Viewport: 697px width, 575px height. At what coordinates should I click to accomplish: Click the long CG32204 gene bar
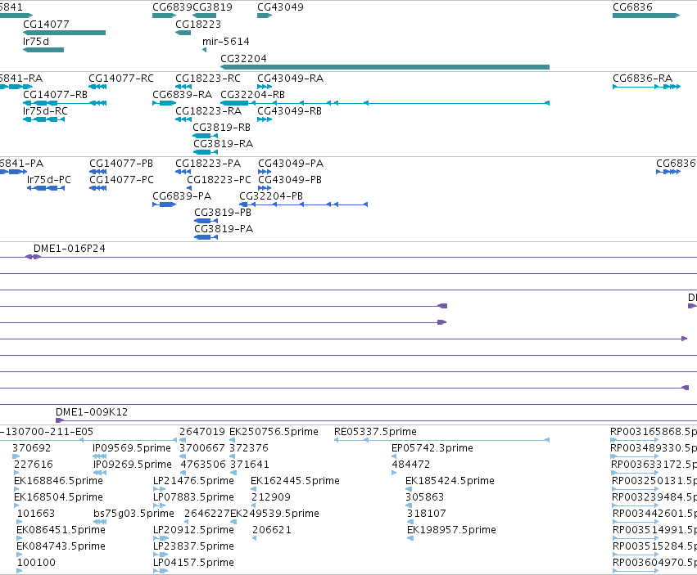coord(385,67)
